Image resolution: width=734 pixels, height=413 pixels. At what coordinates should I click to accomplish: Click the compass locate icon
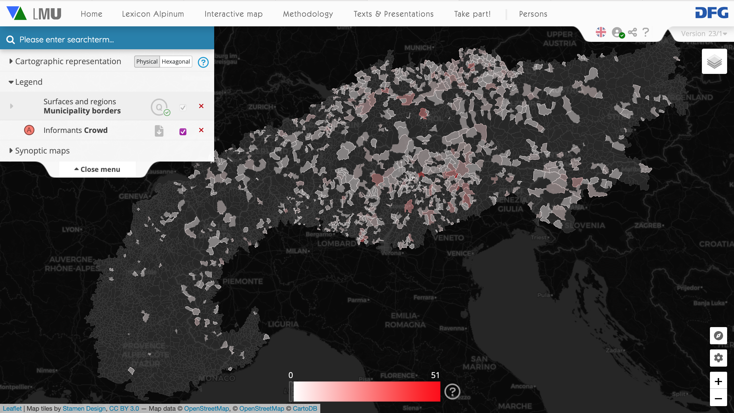[x=718, y=335]
